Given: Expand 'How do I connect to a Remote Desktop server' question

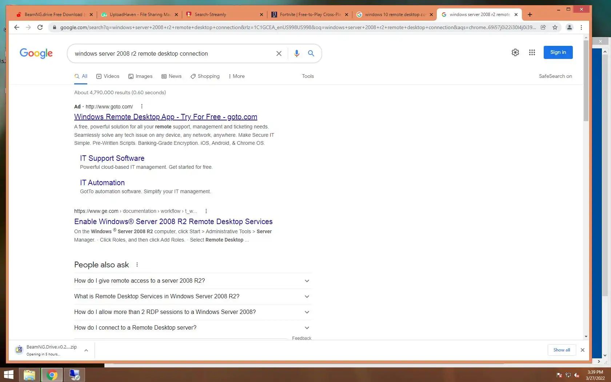Looking at the screenshot, I should pyautogui.click(x=193, y=328).
